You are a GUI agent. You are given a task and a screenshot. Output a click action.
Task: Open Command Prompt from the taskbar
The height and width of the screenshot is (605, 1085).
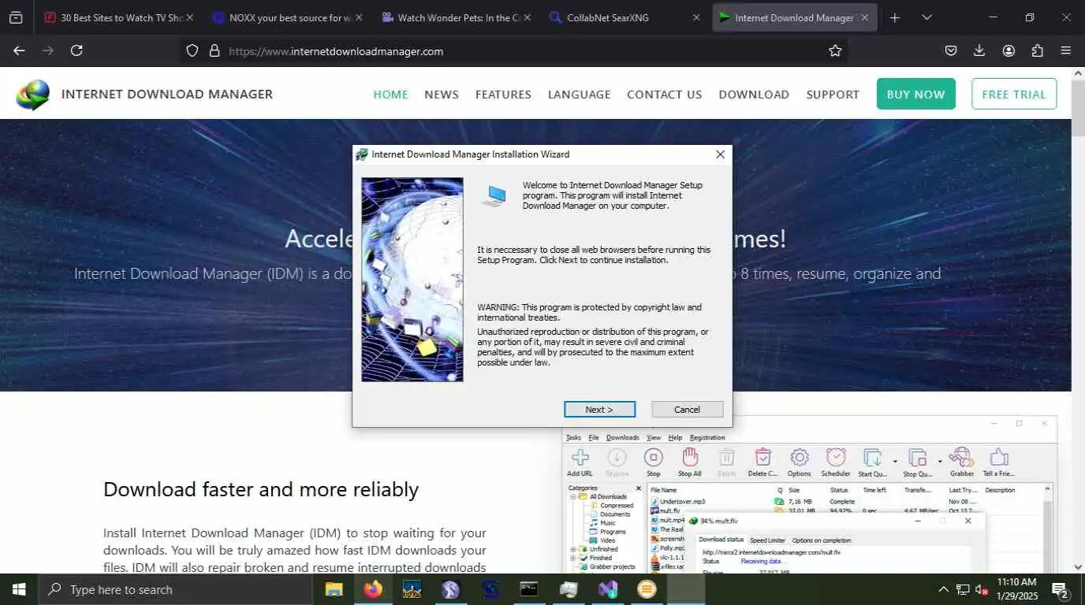[x=529, y=589]
